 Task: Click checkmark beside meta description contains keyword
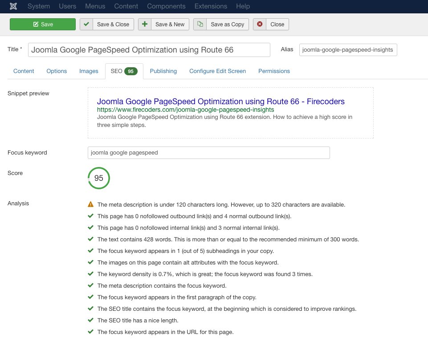coord(90,285)
